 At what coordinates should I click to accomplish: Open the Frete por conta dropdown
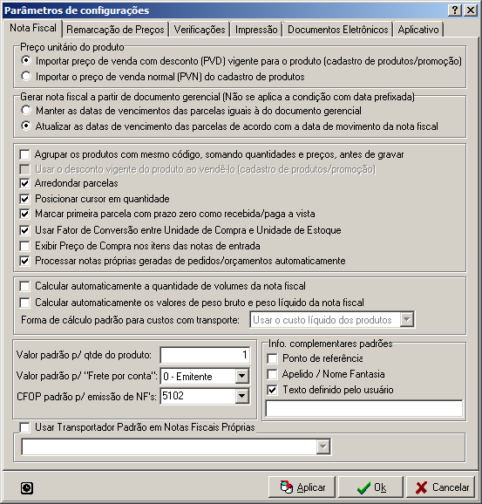(x=241, y=376)
